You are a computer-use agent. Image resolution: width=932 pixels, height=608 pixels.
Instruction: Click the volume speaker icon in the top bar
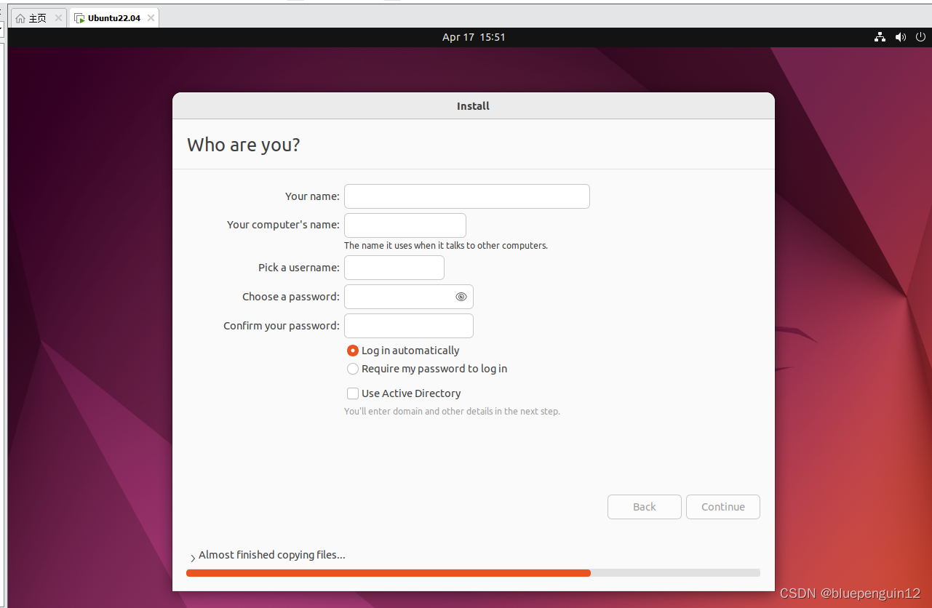point(900,37)
